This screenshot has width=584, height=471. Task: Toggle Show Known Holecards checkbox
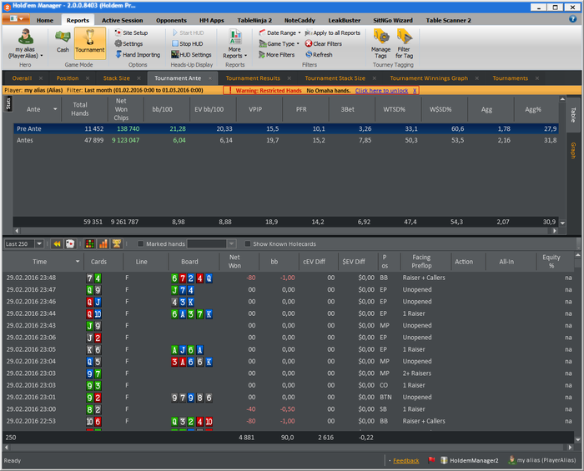click(247, 244)
